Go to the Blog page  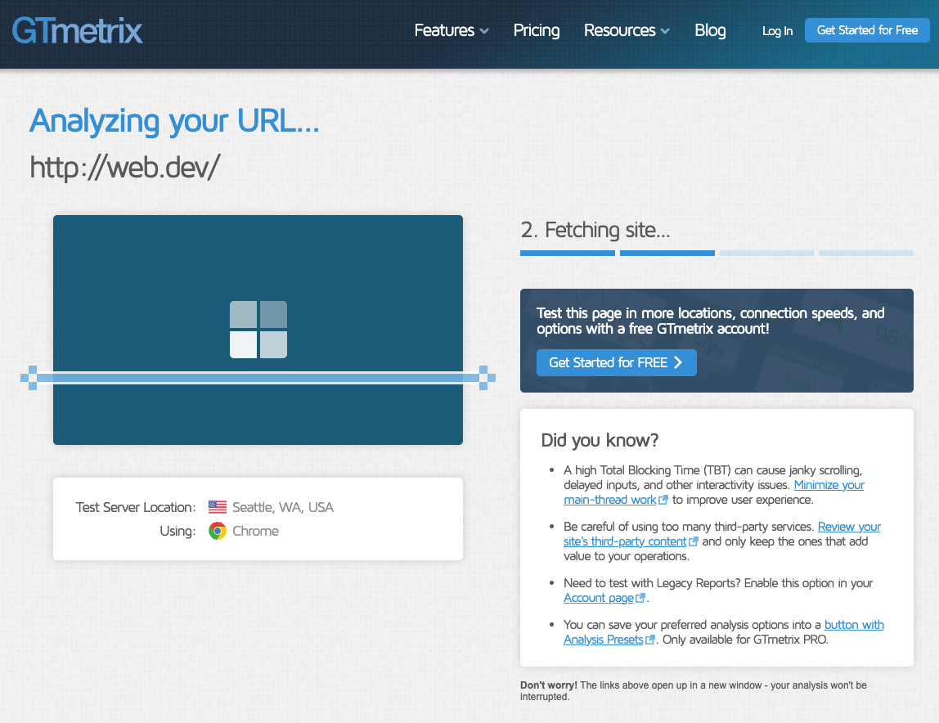pos(710,30)
